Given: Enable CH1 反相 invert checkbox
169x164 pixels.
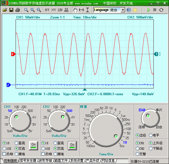Looking at the screenshot, I should (x=4, y=154).
